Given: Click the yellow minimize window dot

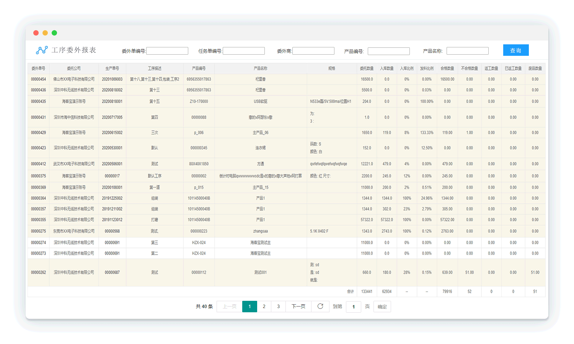Looking at the screenshot, I should click(x=45, y=33).
